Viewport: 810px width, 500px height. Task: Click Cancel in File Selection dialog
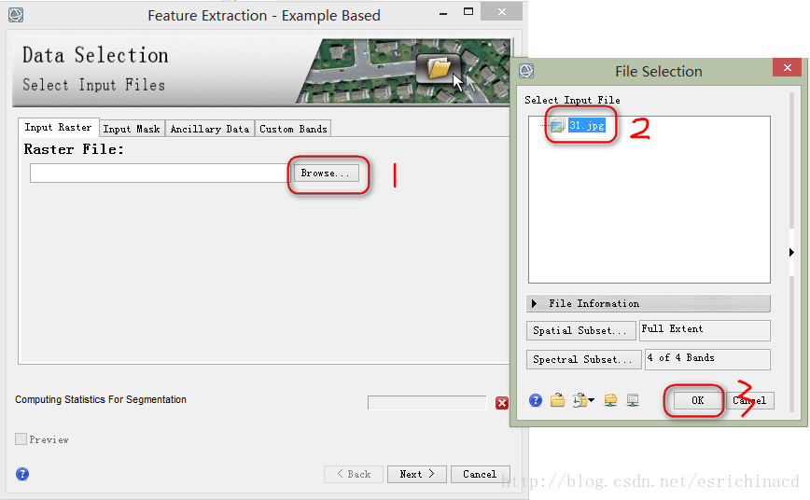749,400
